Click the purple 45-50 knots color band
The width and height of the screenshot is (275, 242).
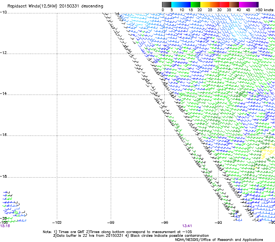tap(253, 4)
